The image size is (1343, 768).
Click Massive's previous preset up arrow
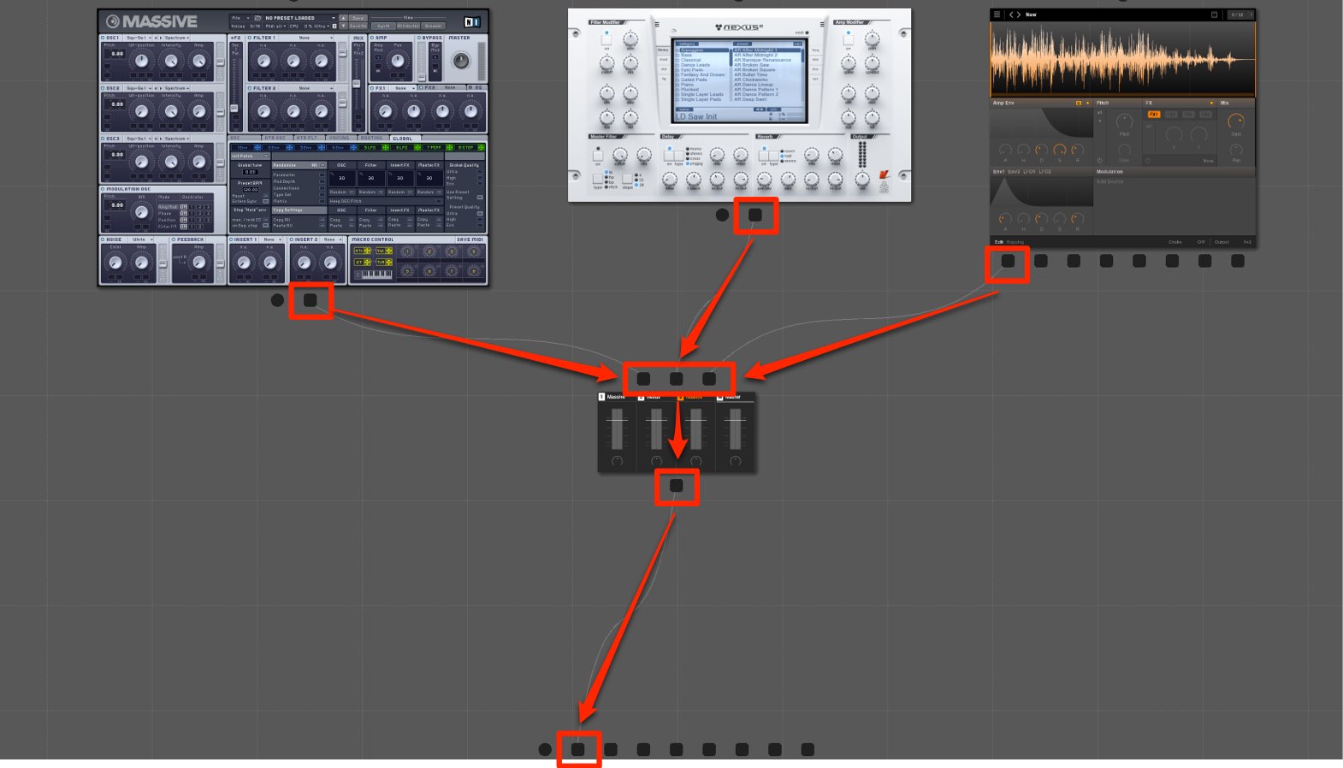pos(343,18)
